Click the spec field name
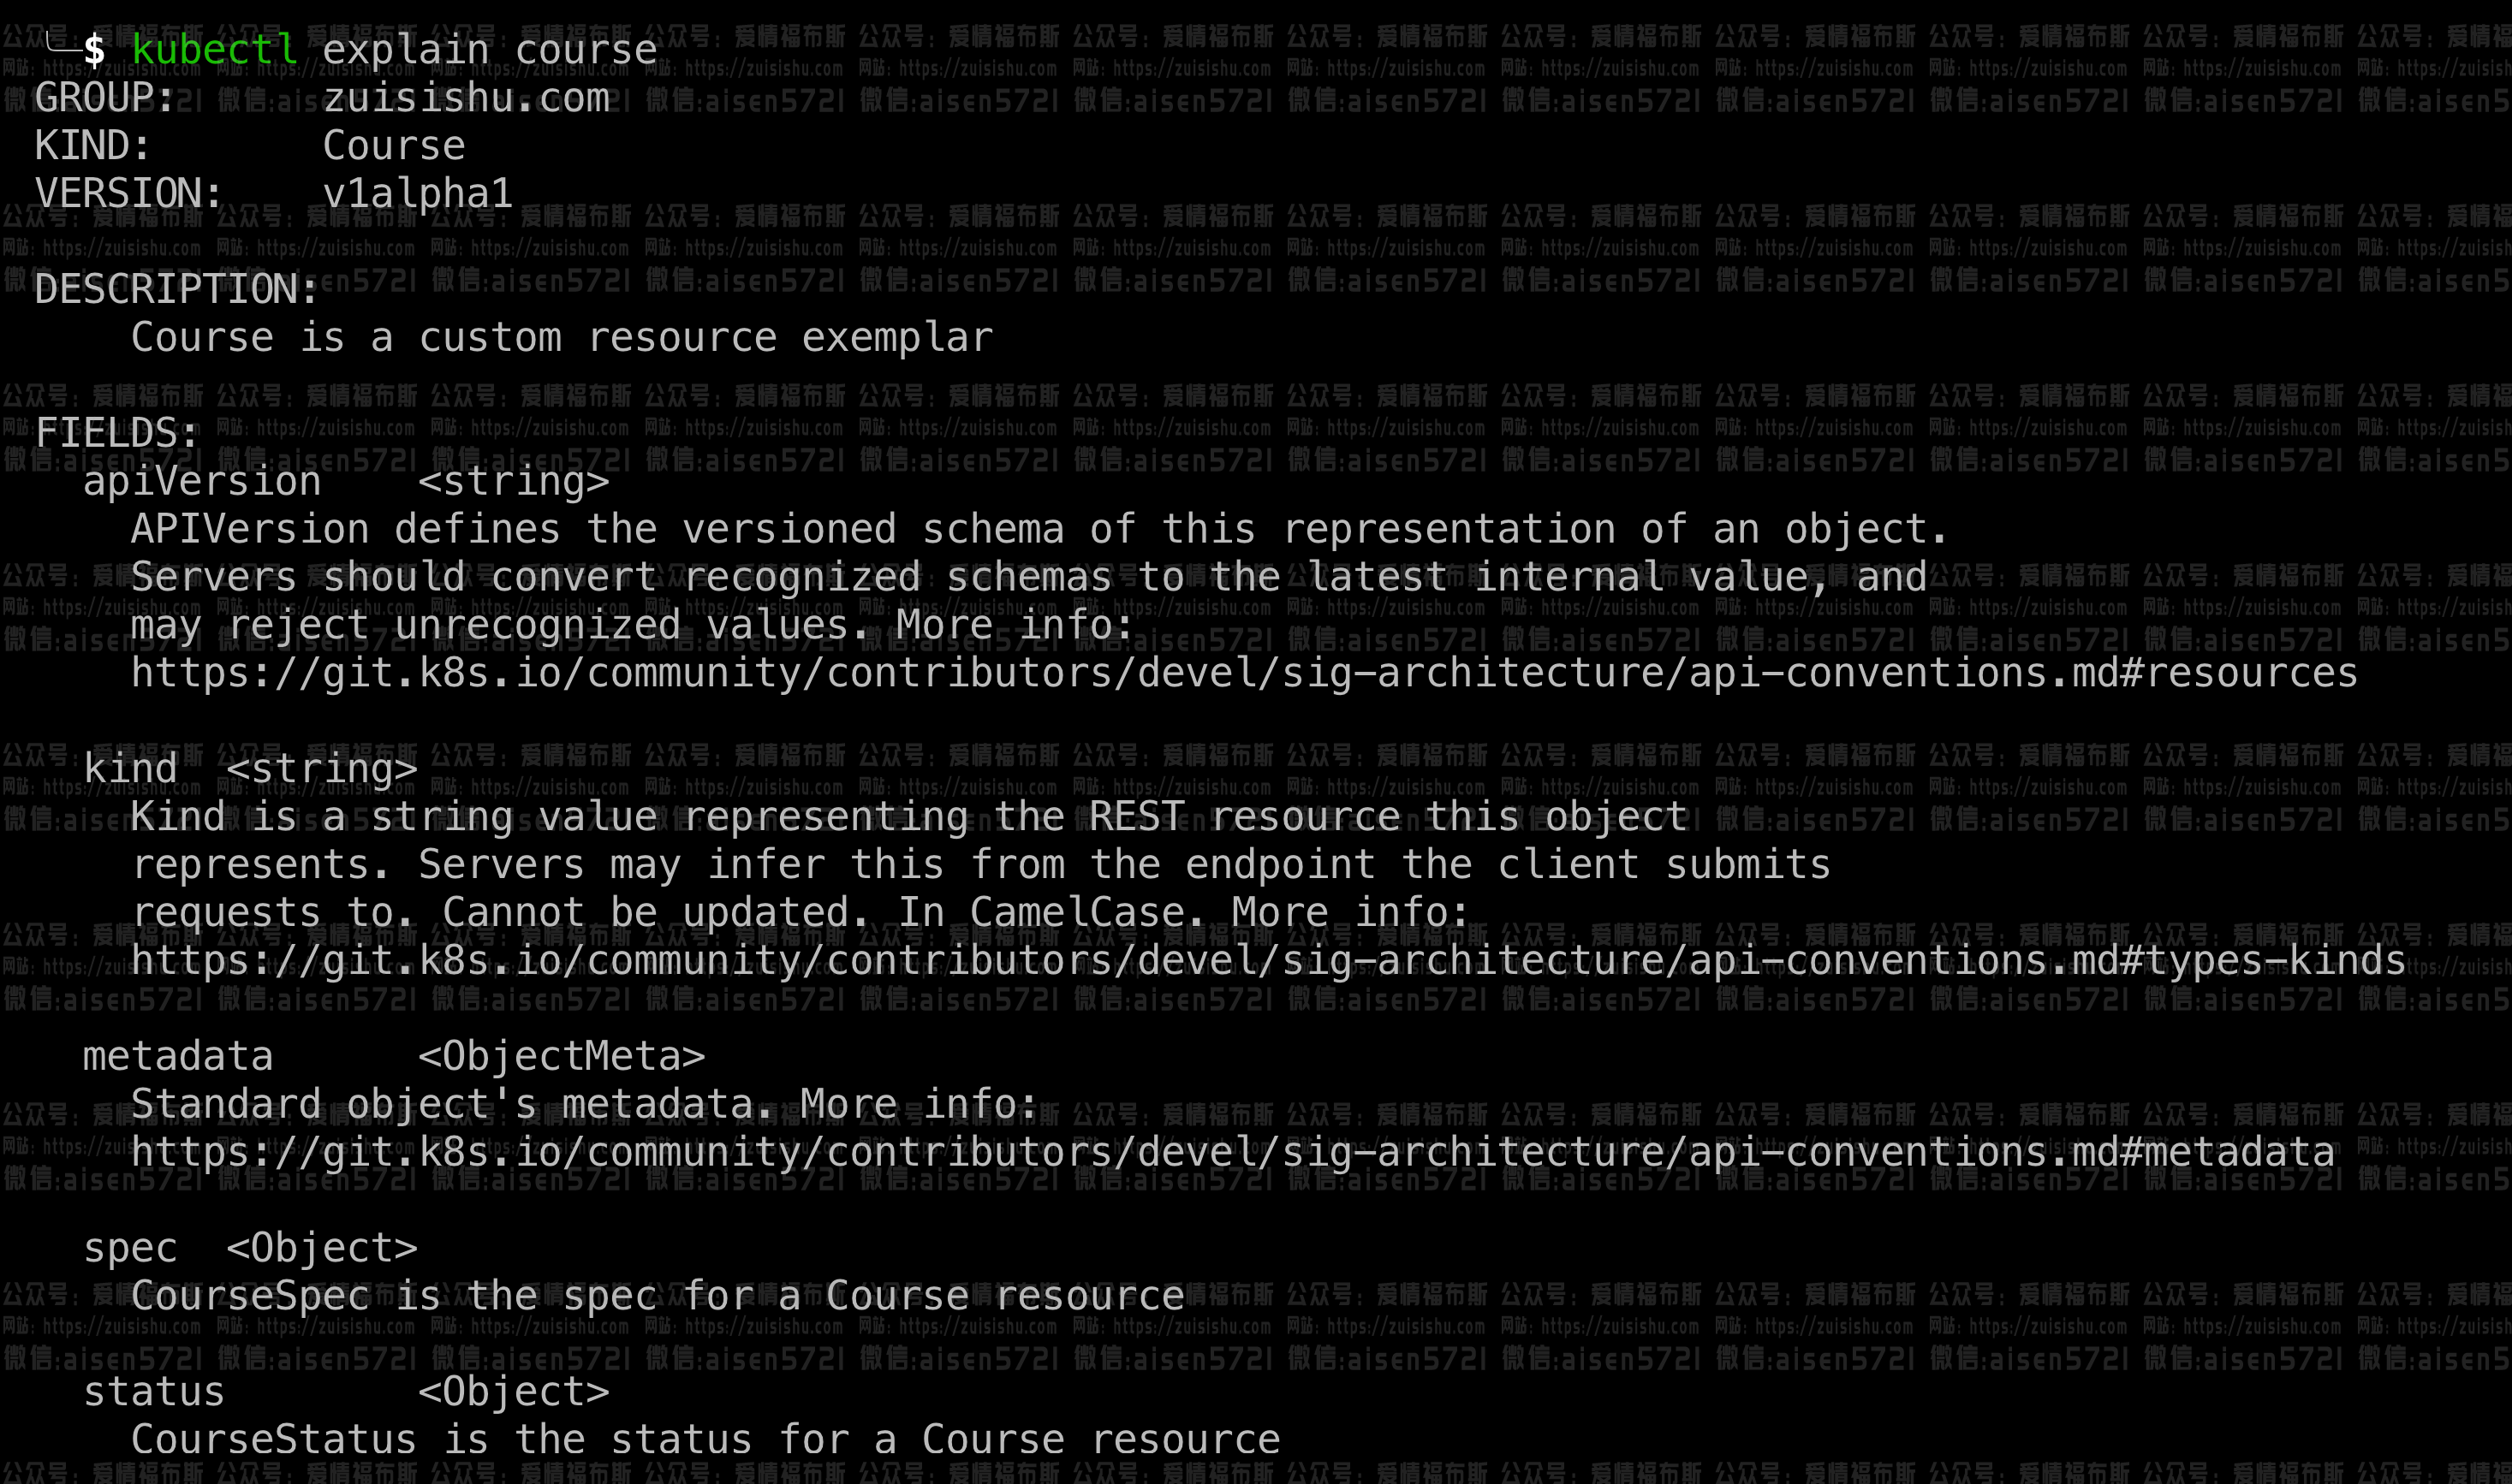 [x=130, y=1248]
